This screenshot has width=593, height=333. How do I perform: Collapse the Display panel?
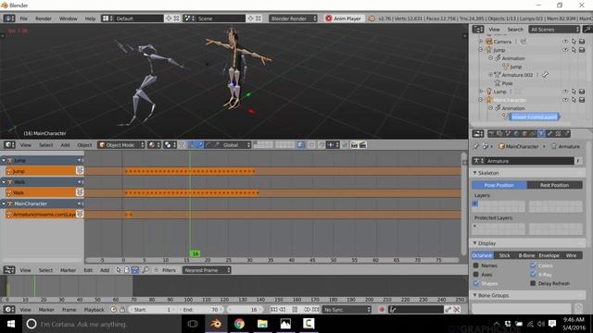point(475,243)
